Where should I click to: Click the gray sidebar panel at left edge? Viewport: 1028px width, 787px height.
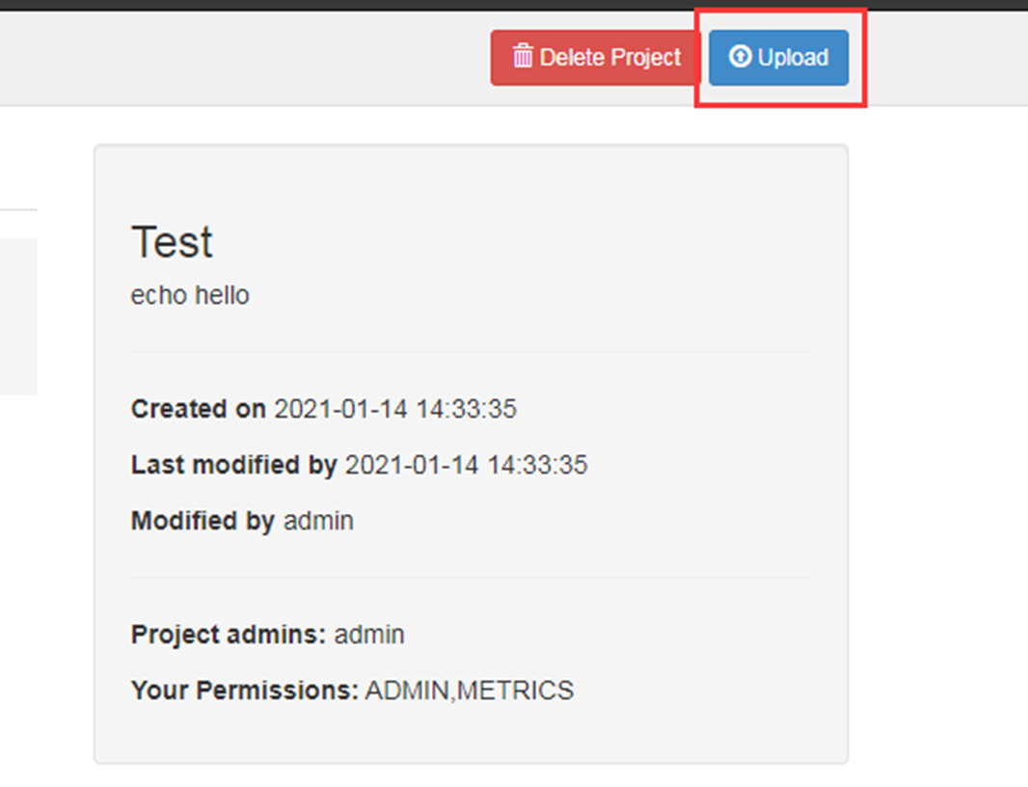(18, 316)
